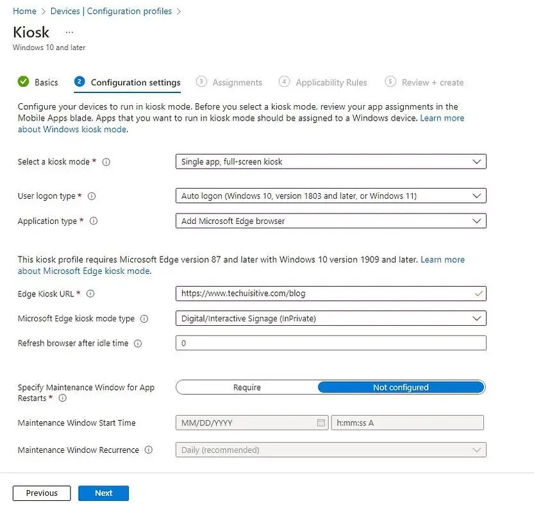This screenshot has width=534, height=508.
Task: Switch to the Assignments step
Action: [237, 82]
